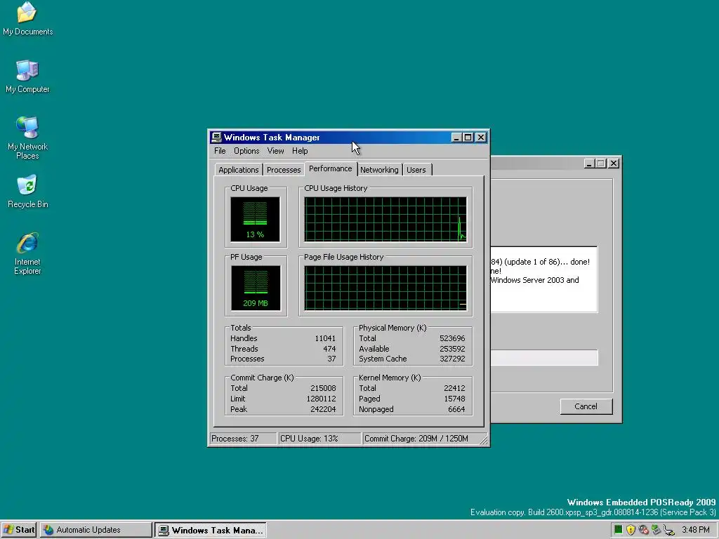The image size is (719, 539).
Task: Click the PF Usage gauge showing 209 MB
Action: point(256,288)
